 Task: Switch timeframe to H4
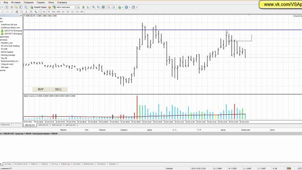[68, 12]
